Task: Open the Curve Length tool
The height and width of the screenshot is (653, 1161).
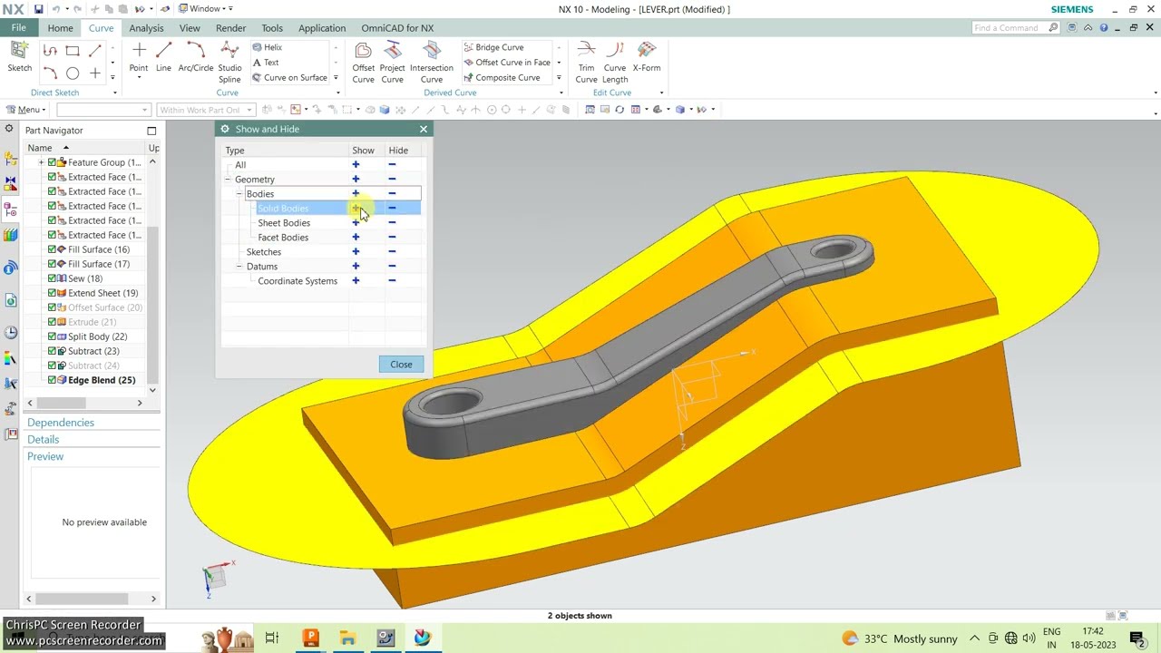Action: (x=615, y=63)
